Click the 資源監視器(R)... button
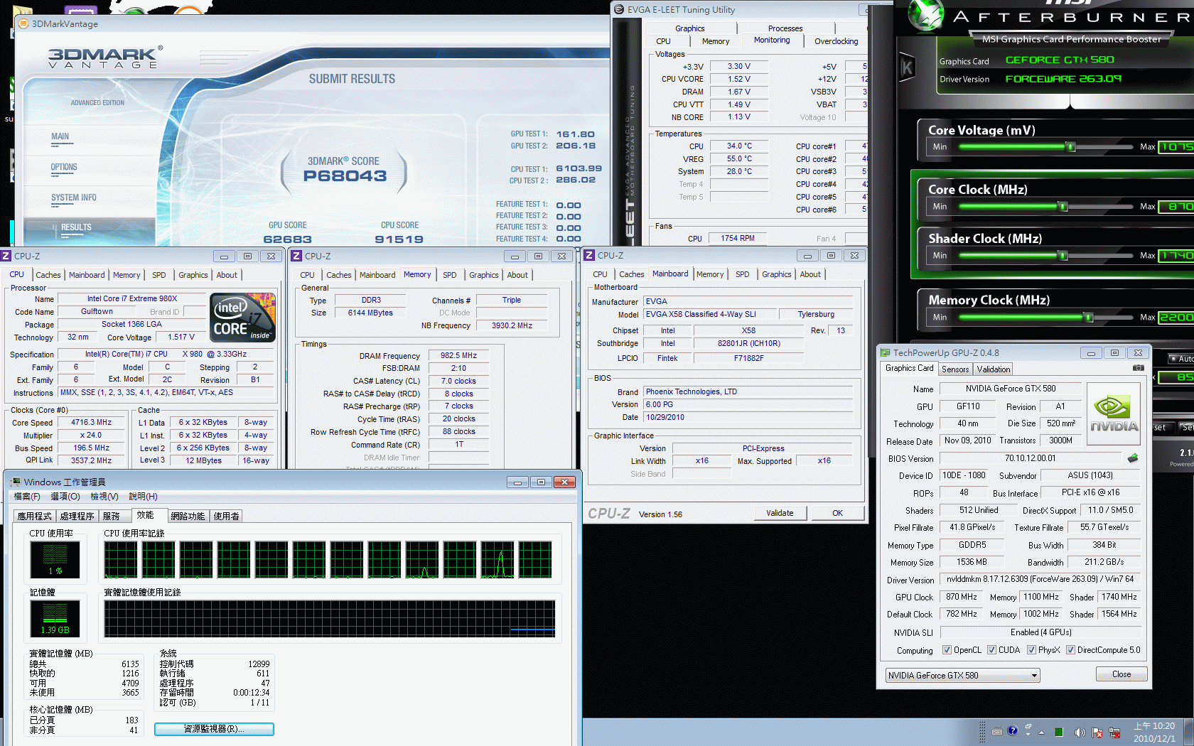This screenshot has width=1194, height=746. pos(214,729)
